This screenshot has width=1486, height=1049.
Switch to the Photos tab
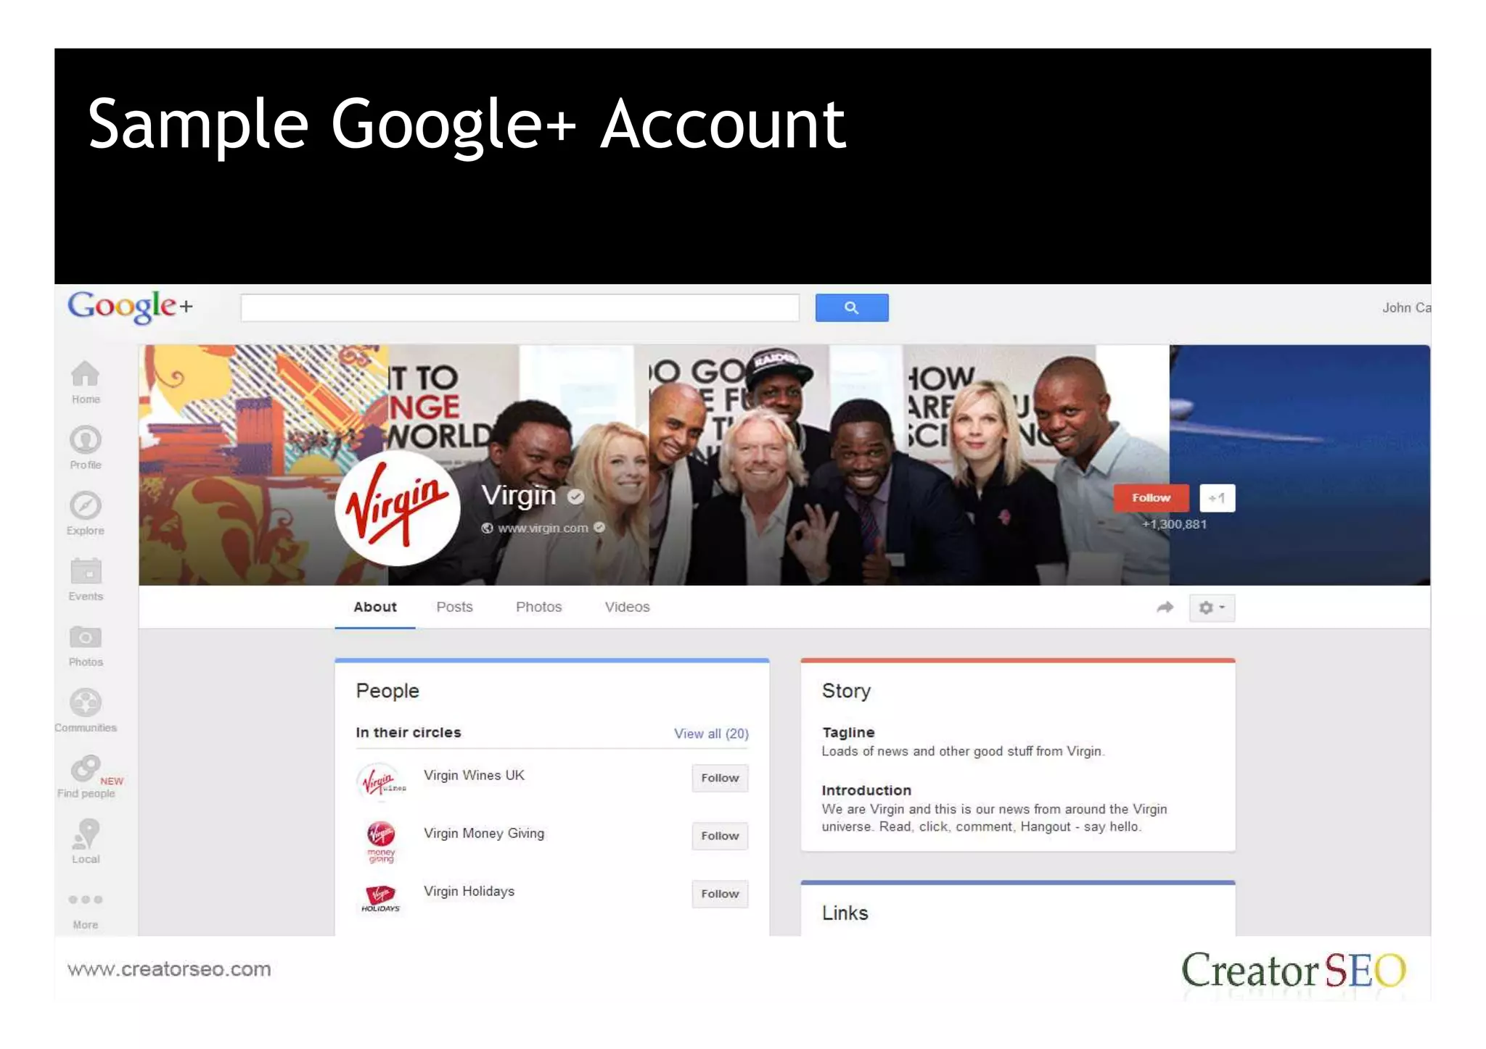click(539, 607)
